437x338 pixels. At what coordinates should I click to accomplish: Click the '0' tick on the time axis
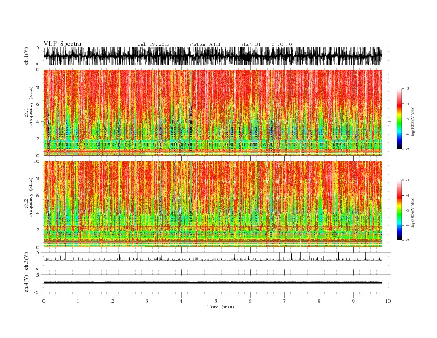(44, 301)
